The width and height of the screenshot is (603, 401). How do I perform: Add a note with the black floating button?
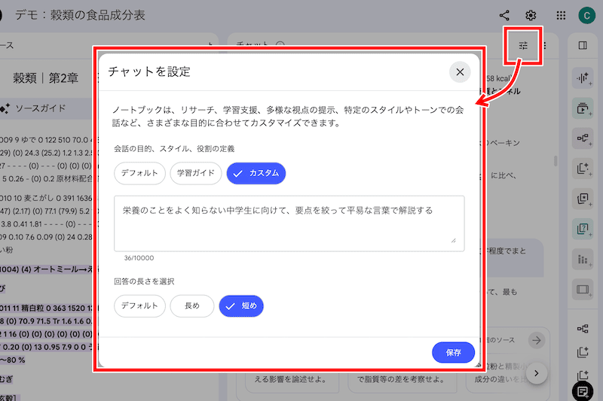tap(582, 390)
